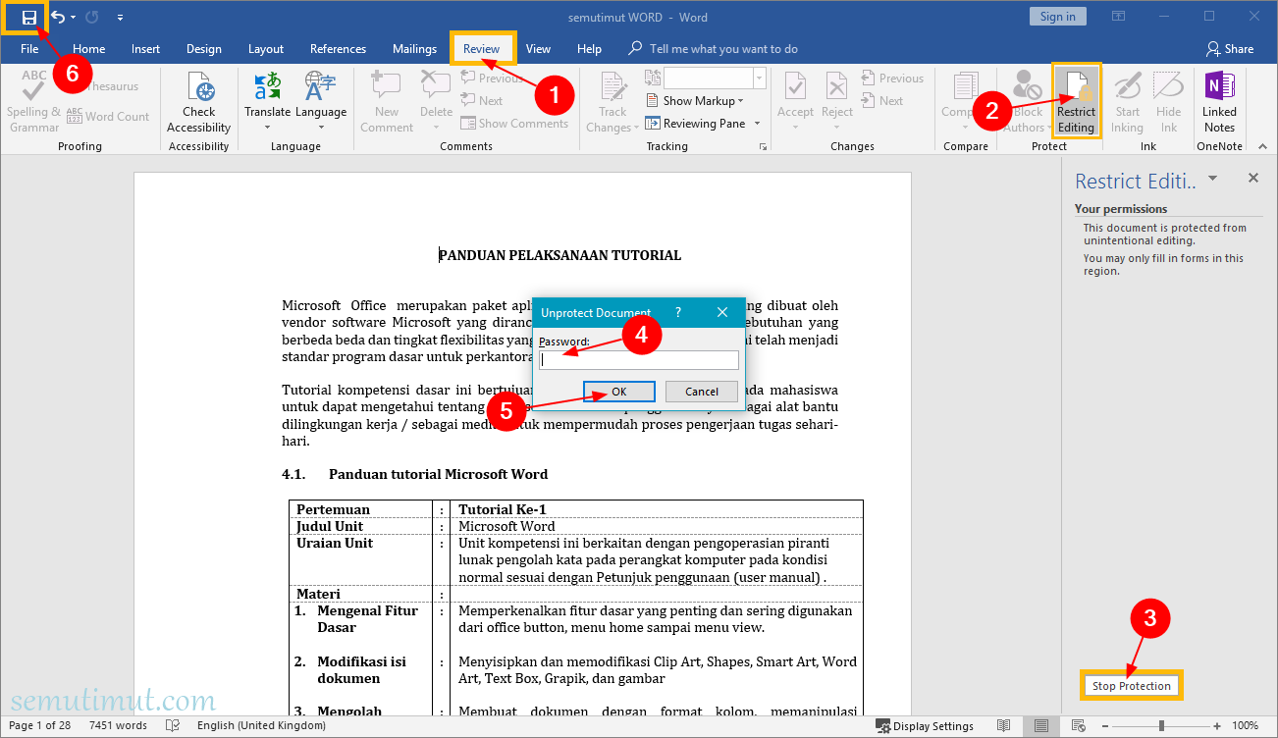
Task: Insert a New Comment
Action: coord(387,101)
